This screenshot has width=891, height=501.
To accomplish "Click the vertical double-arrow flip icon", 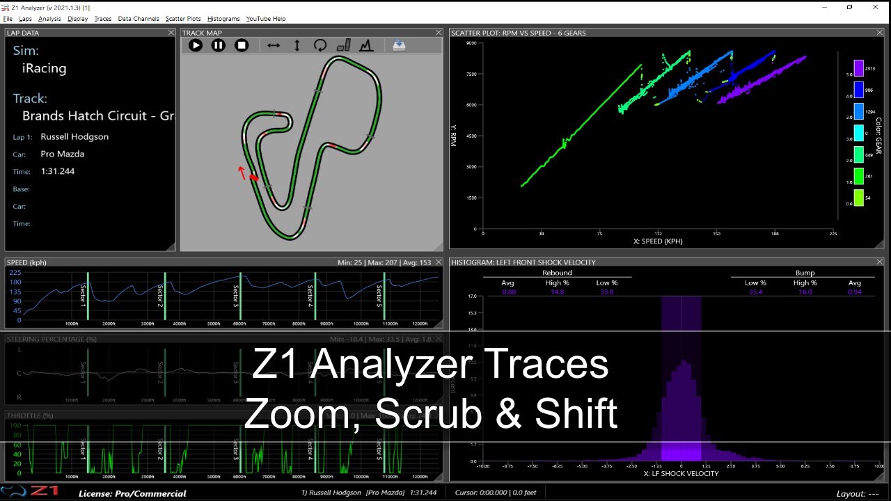I will 297,45.
